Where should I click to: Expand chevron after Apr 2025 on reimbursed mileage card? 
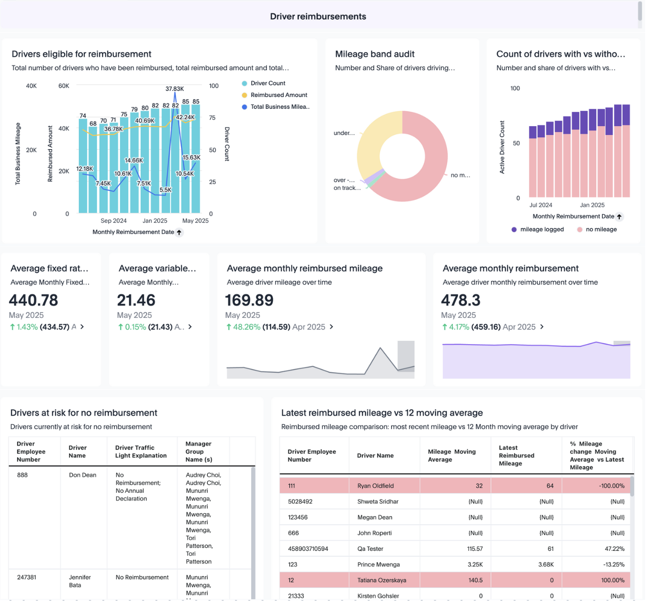pyautogui.click(x=331, y=327)
